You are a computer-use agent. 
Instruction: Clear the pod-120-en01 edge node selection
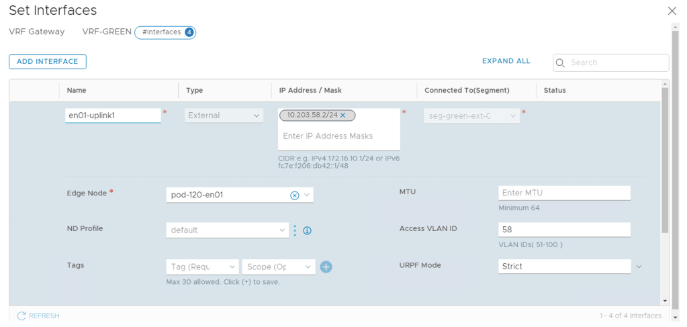(294, 195)
